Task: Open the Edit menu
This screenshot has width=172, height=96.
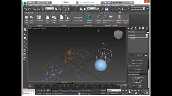Action: [x=31, y=5]
